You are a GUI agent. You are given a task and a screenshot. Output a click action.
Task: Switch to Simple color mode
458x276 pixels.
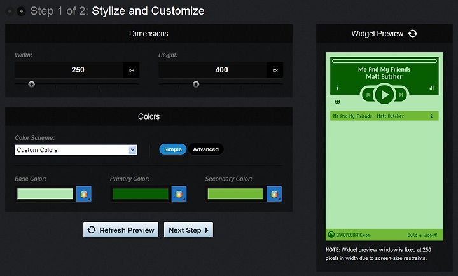click(x=173, y=149)
